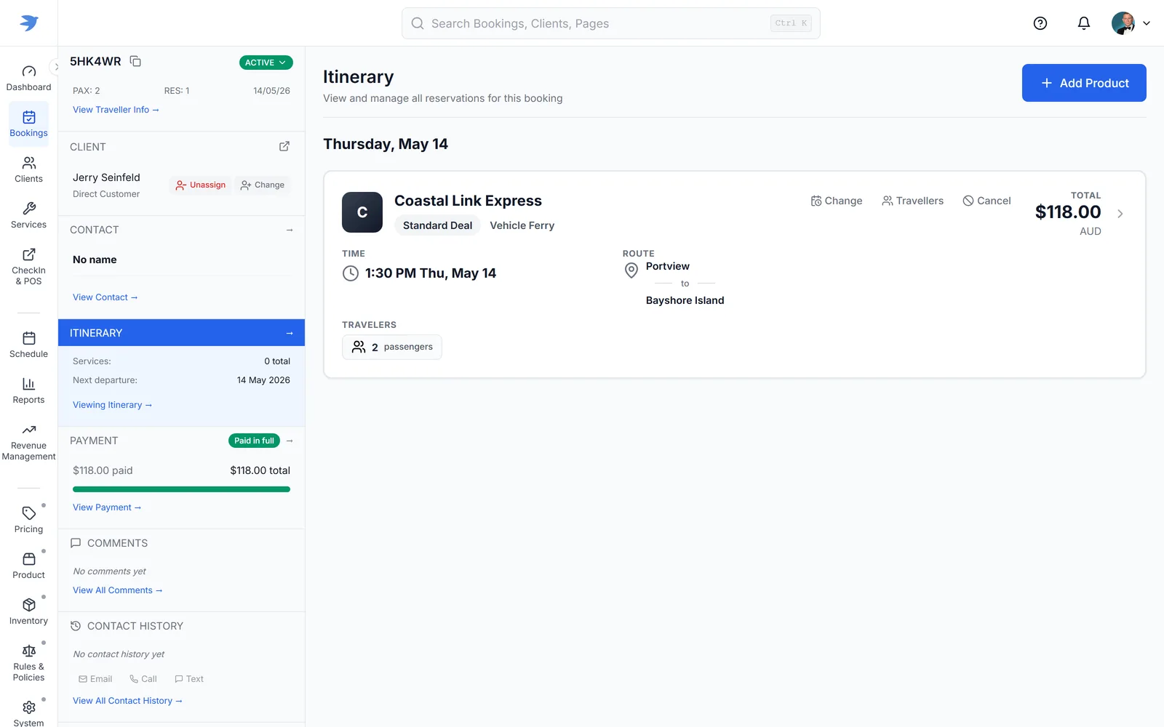Open Rules & Policies section

coord(28,662)
